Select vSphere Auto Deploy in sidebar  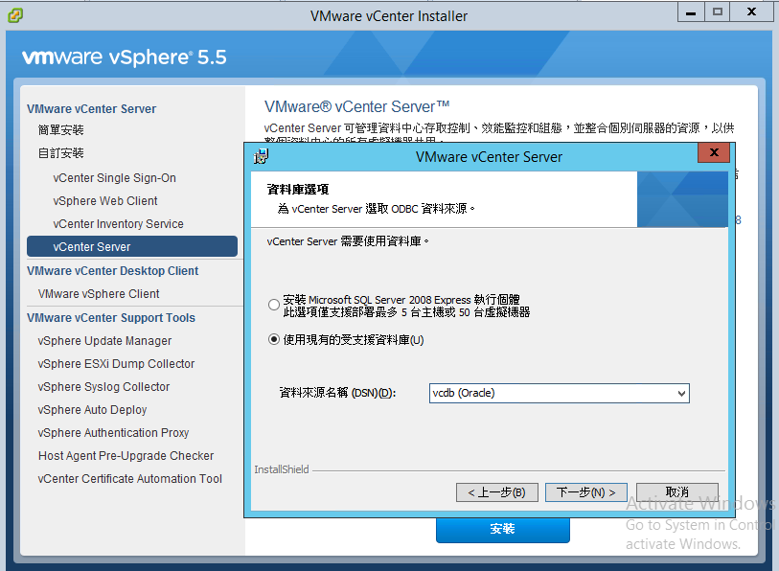click(92, 410)
